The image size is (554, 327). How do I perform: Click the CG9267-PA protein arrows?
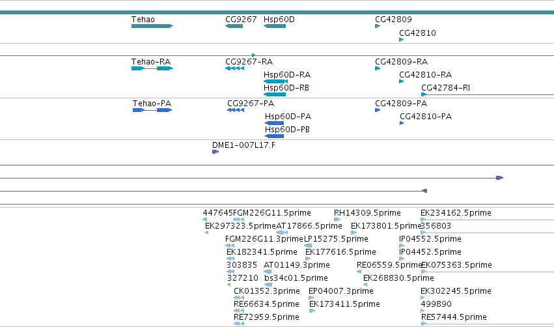[236, 110]
